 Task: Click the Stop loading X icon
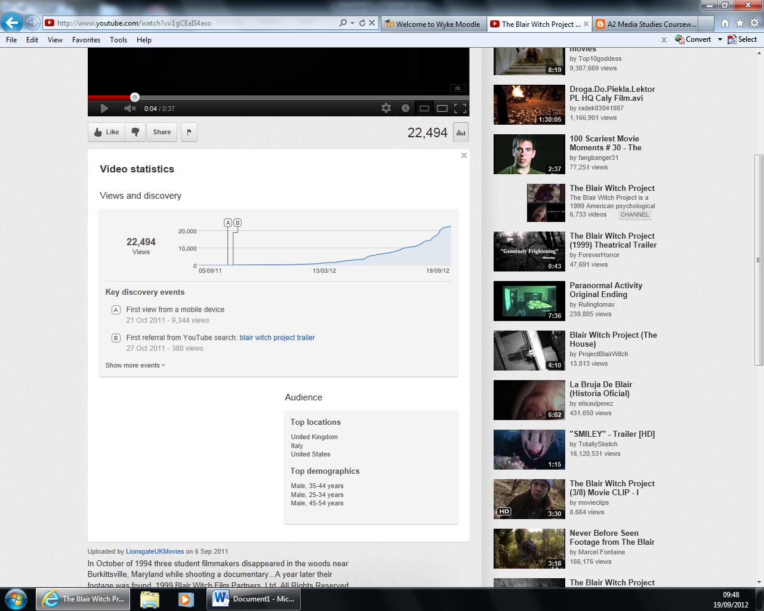pyautogui.click(x=372, y=23)
